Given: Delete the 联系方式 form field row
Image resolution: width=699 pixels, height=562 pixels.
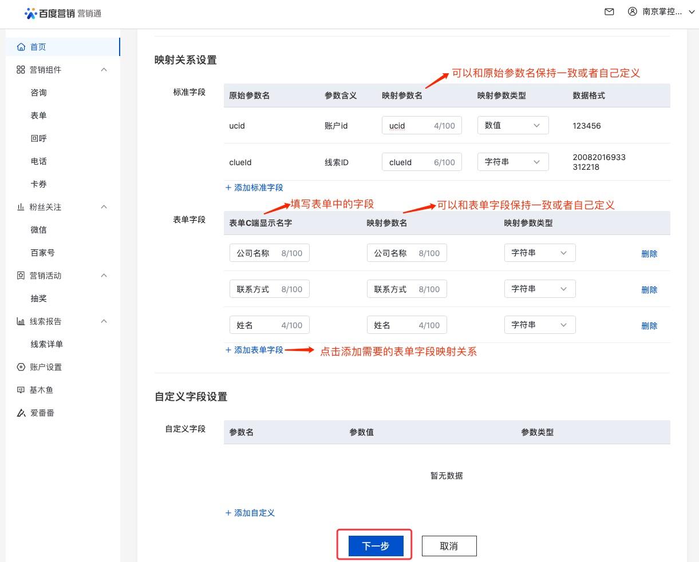Looking at the screenshot, I should tap(649, 290).
